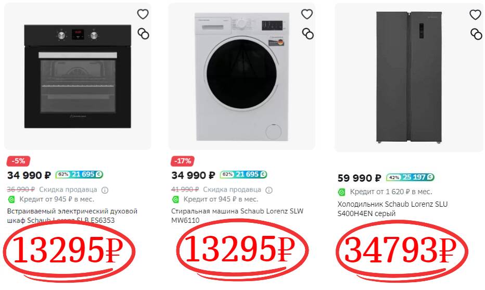The image size is (485, 290).
Task: Open the washing machine product image
Action: pos(241,77)
